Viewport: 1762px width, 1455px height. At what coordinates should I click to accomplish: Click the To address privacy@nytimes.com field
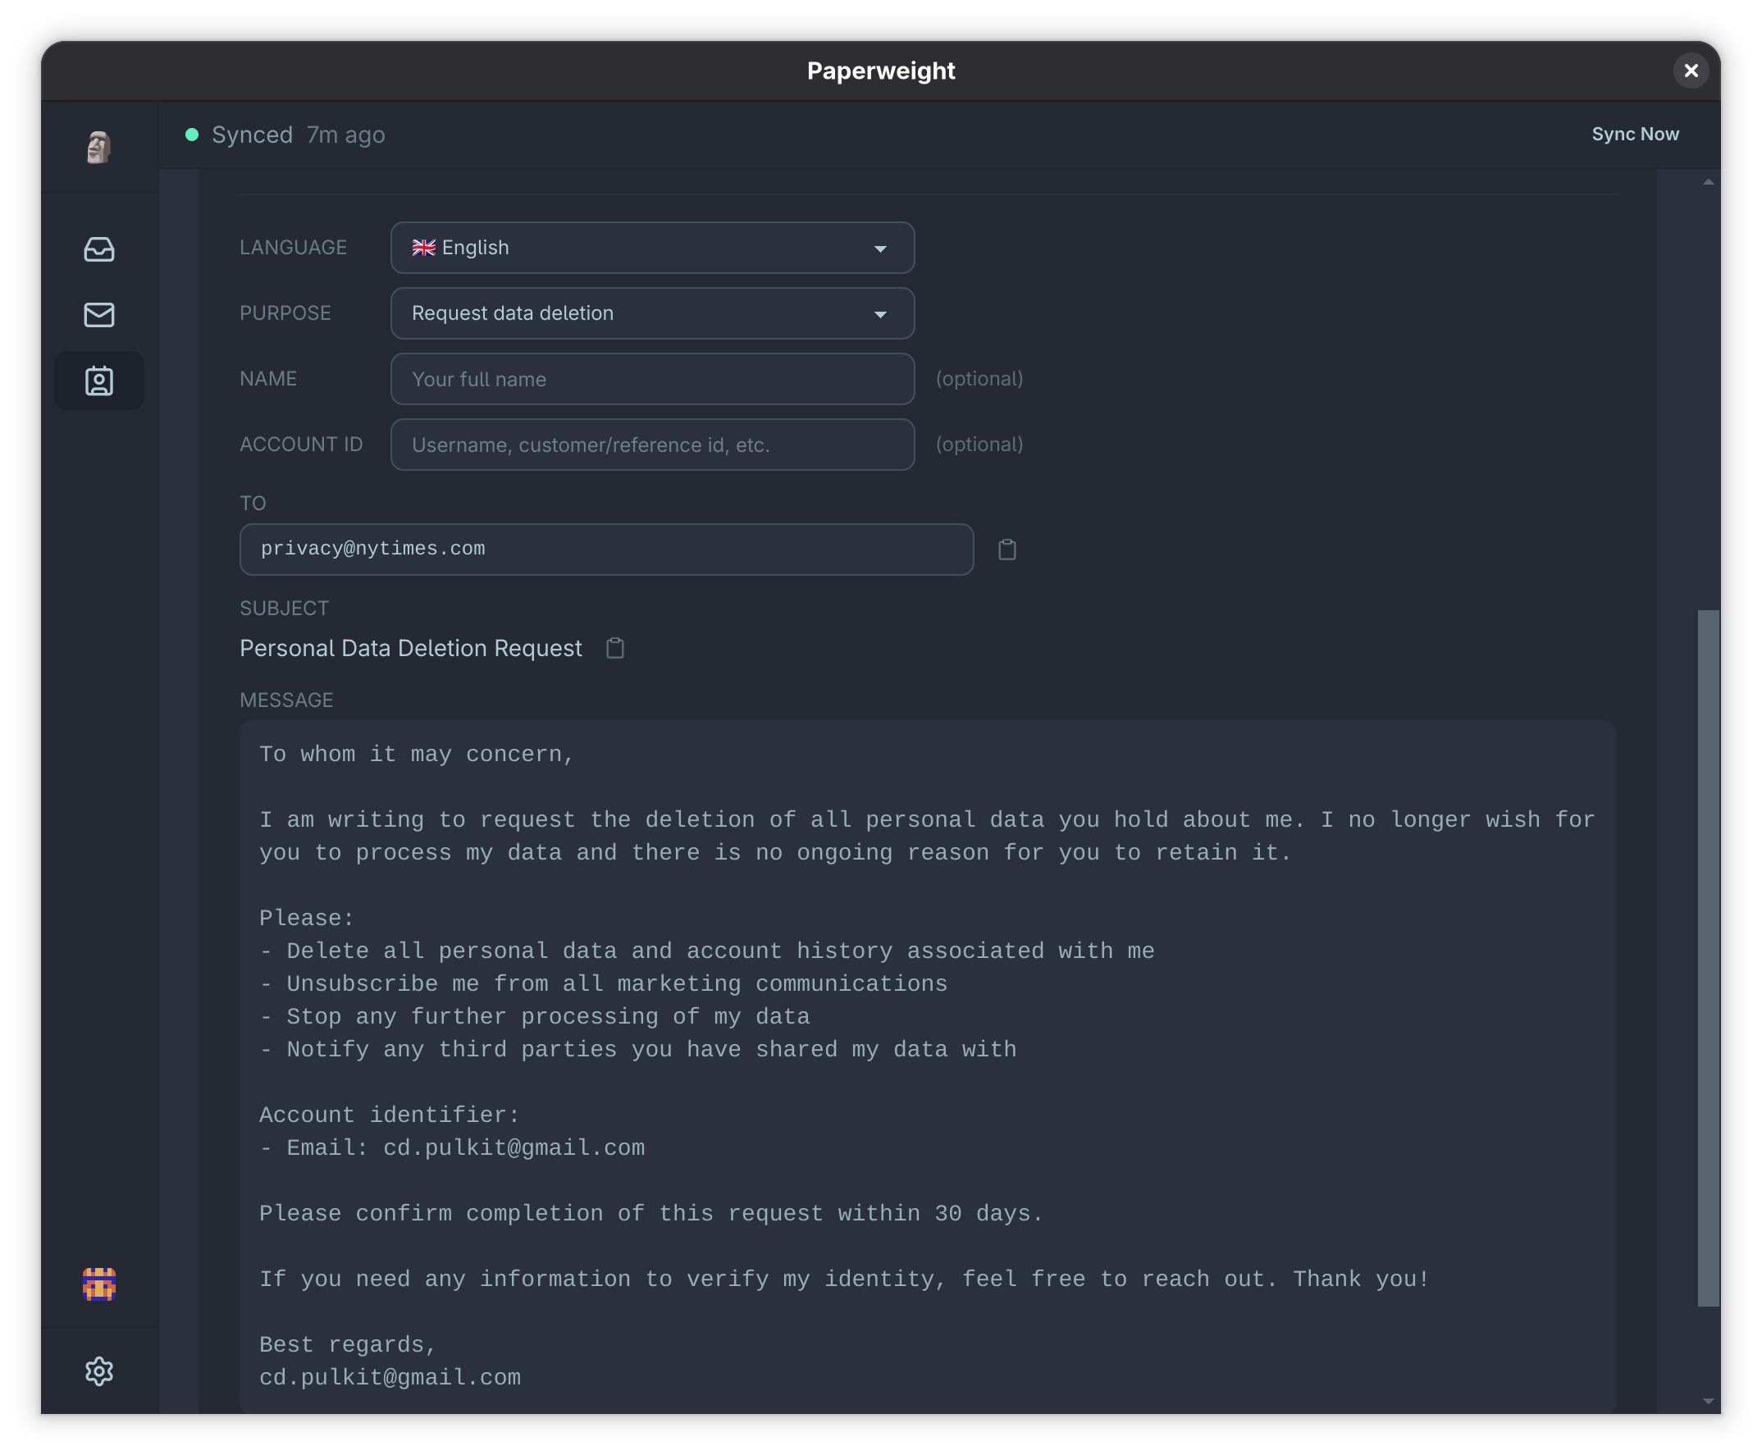coord(606,549)
